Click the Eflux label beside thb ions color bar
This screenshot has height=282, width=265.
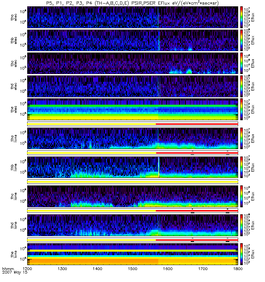(x=253, y=167)
